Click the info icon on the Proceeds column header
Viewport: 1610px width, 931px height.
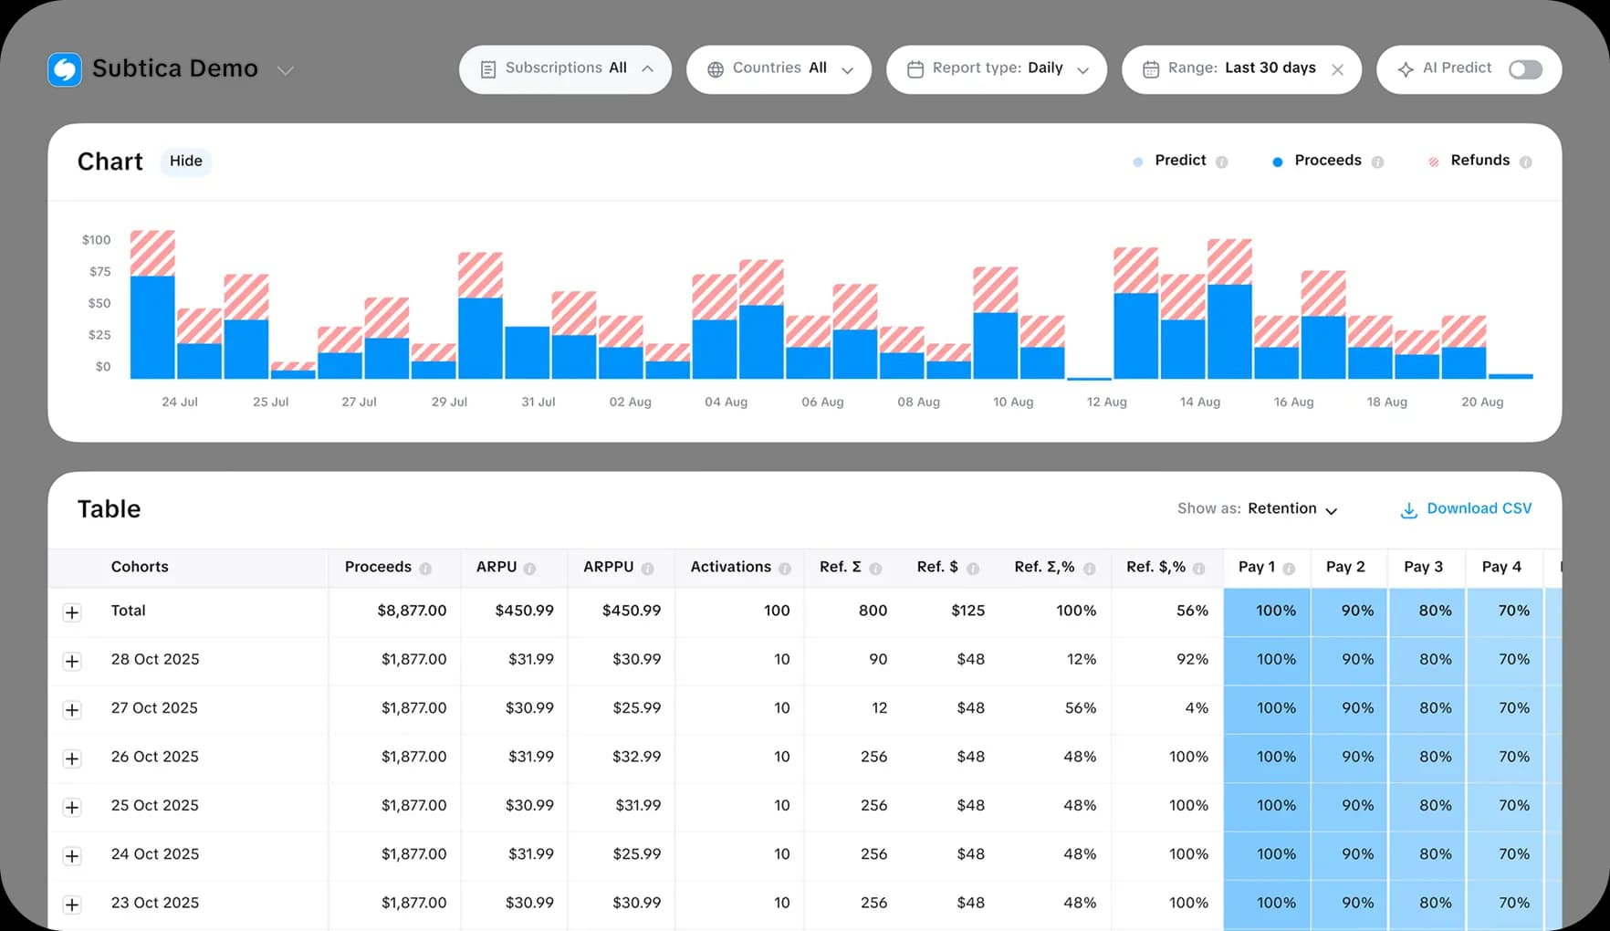[426, 568]
